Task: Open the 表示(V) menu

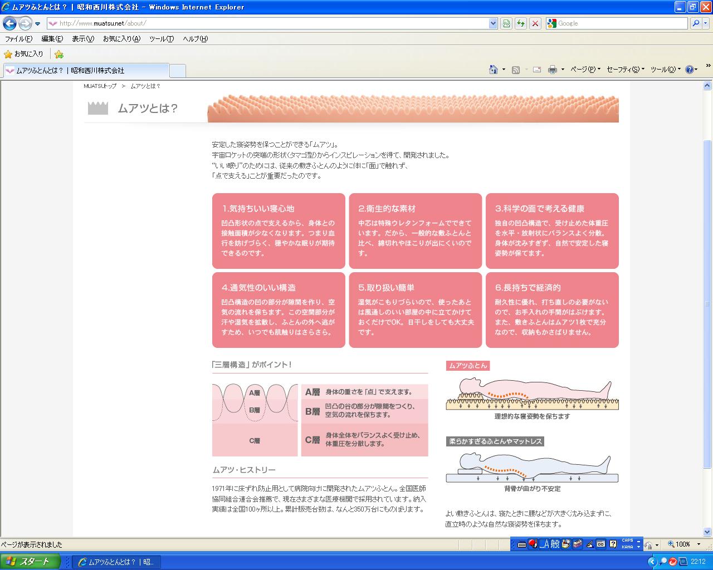Action: click(83, 39)
